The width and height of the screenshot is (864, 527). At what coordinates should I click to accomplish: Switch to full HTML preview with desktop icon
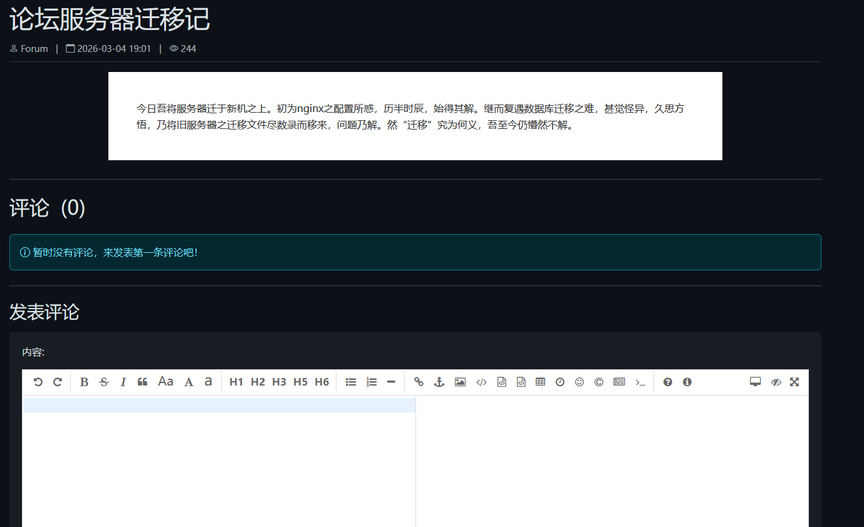pos(756,382)
